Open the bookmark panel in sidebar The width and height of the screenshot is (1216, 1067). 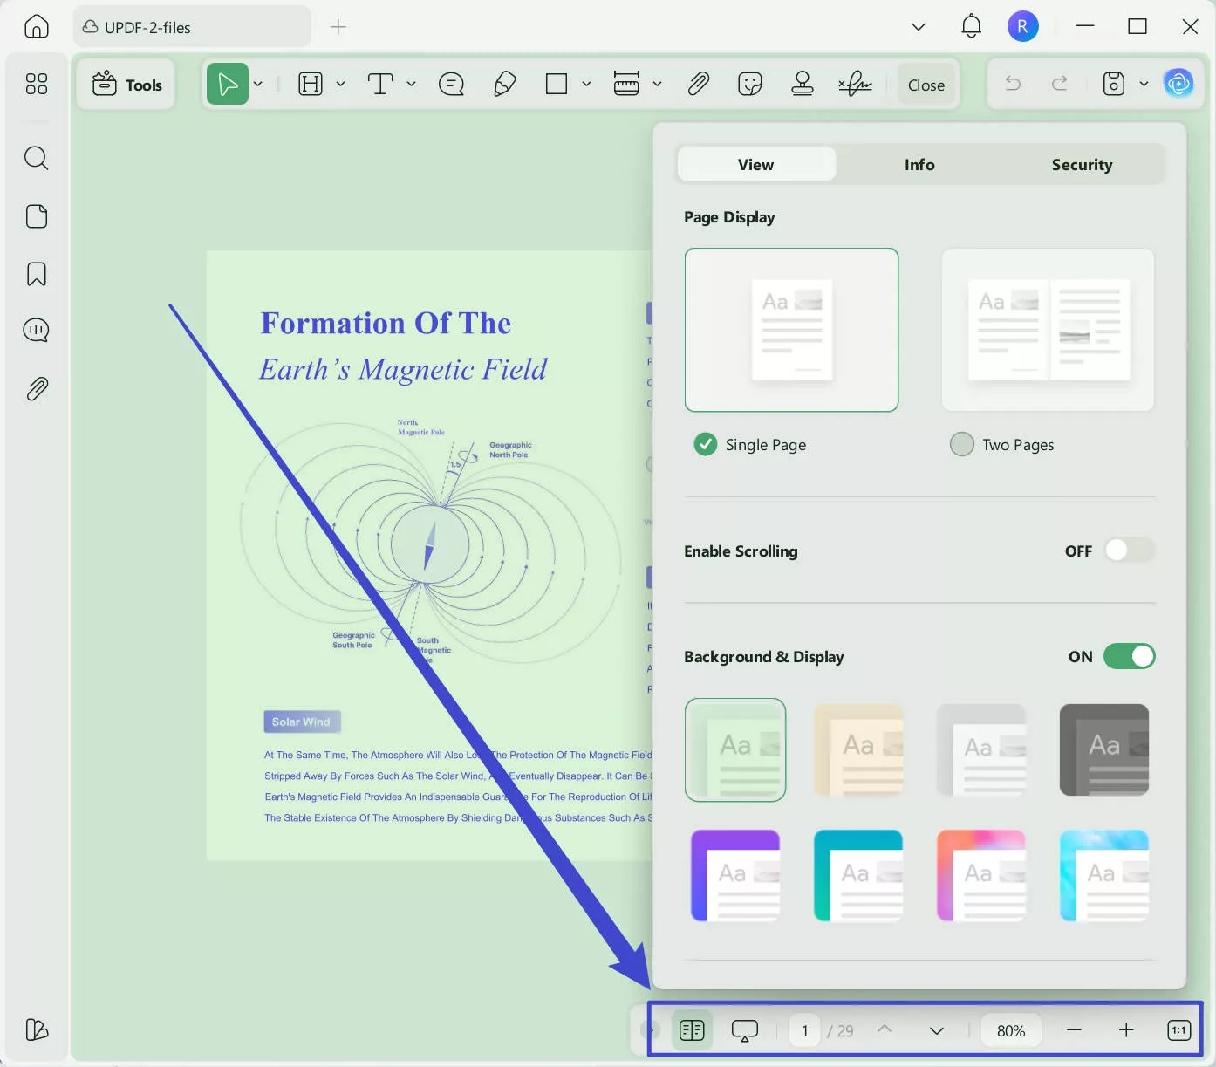(x=36, y=274)
